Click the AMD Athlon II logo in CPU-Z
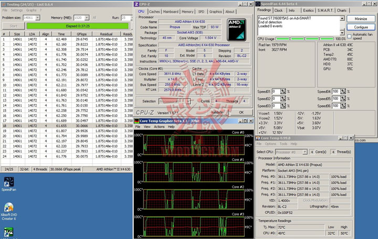 click(x=236, y=30)
